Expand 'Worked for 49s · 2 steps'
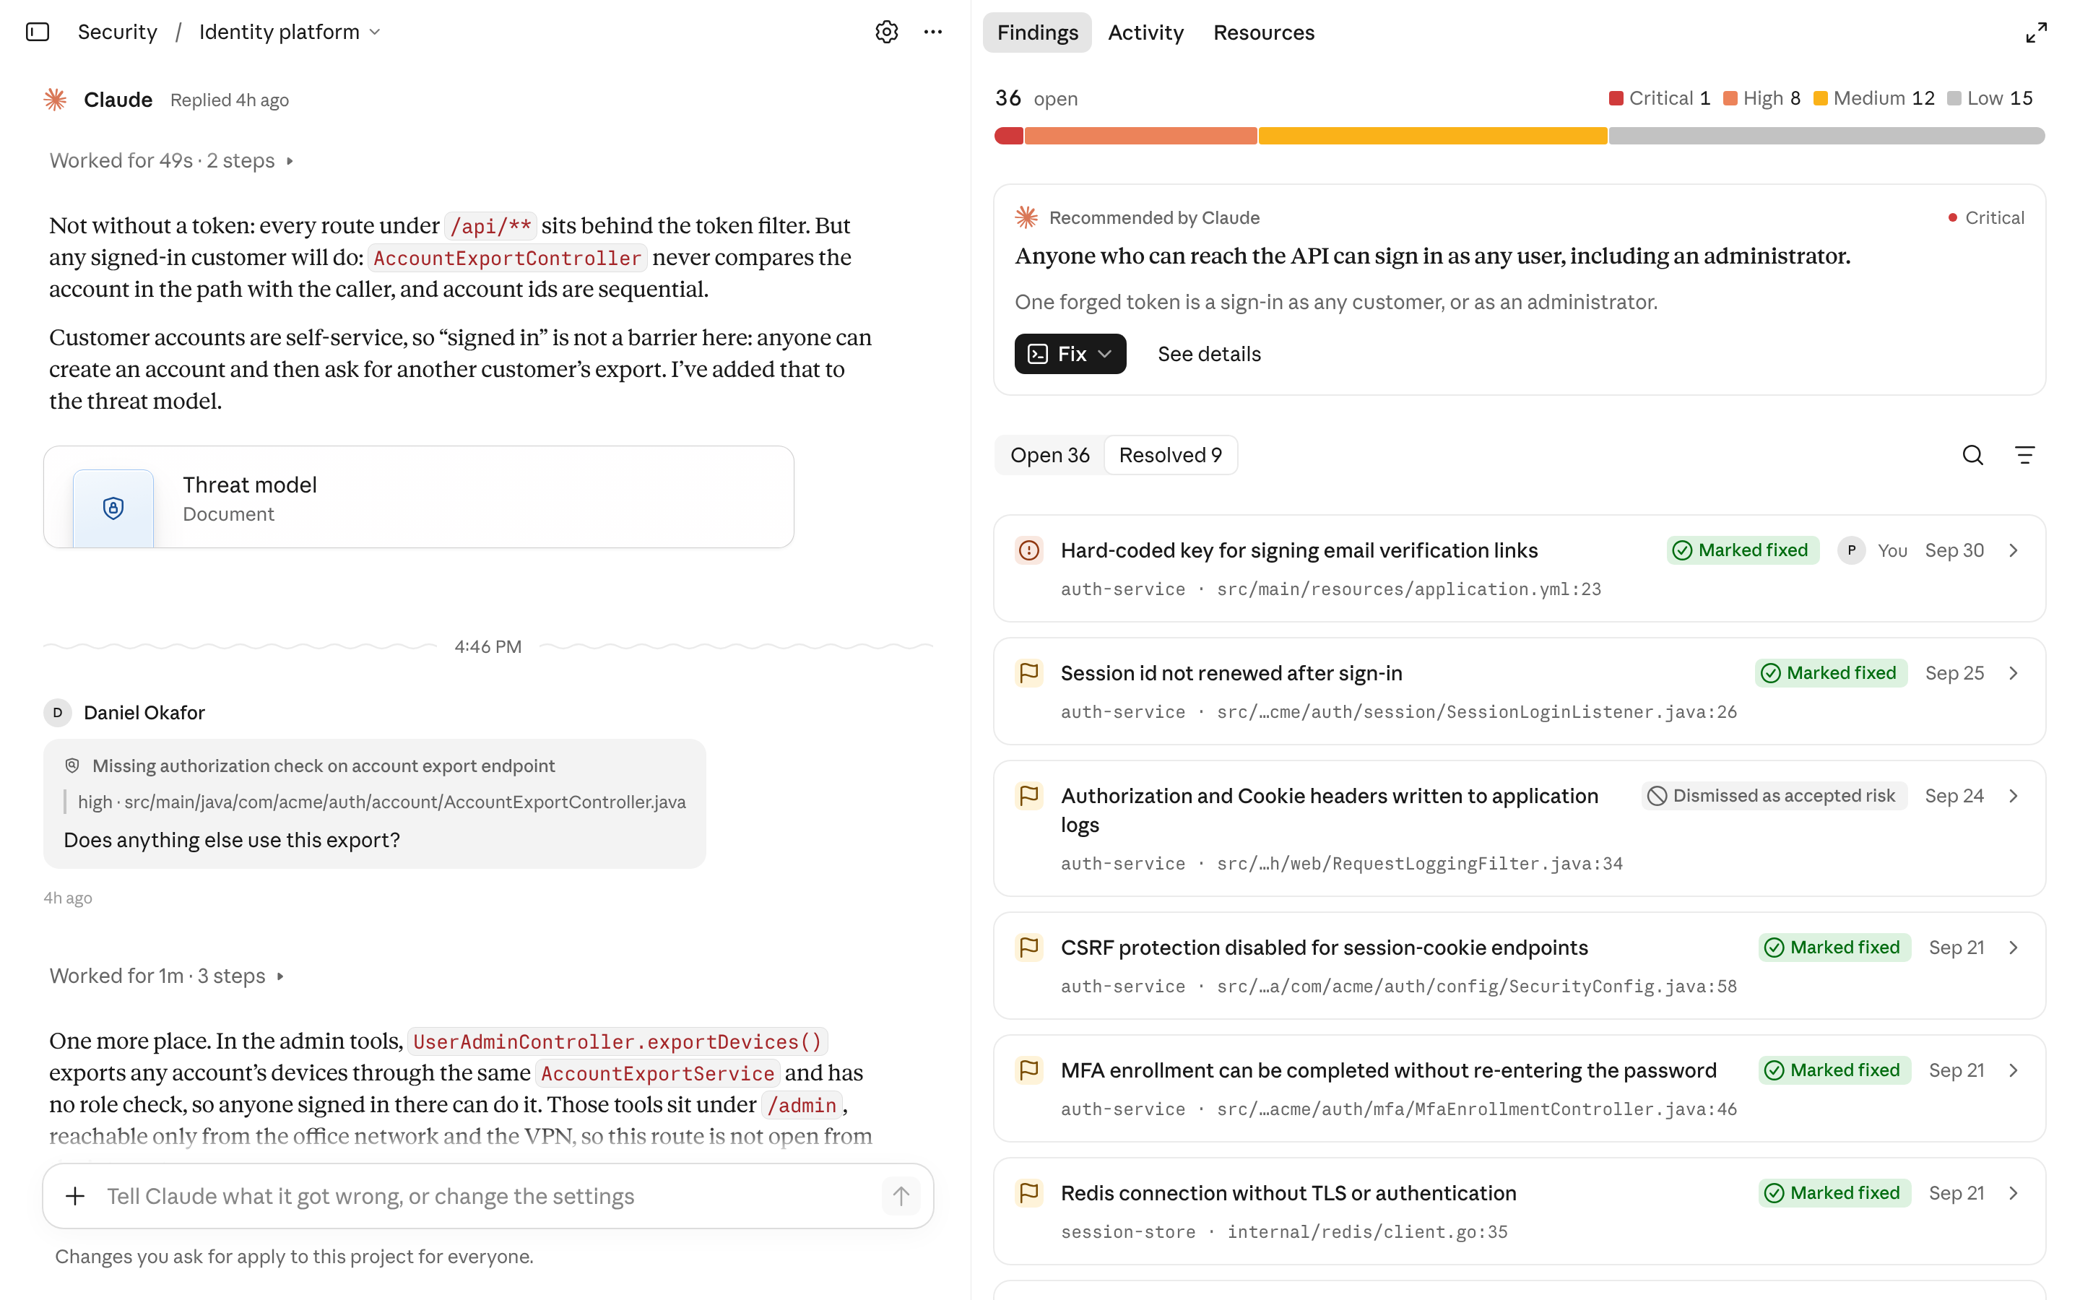Screen dimensions: 2080x1300 click(x=171, y=161)
